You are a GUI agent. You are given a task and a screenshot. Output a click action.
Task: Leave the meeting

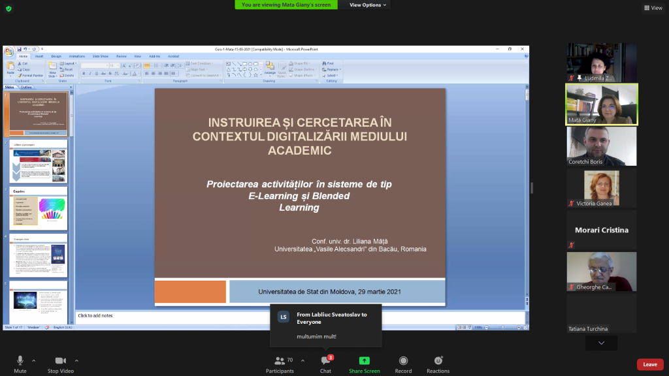[x=649, y=364]
